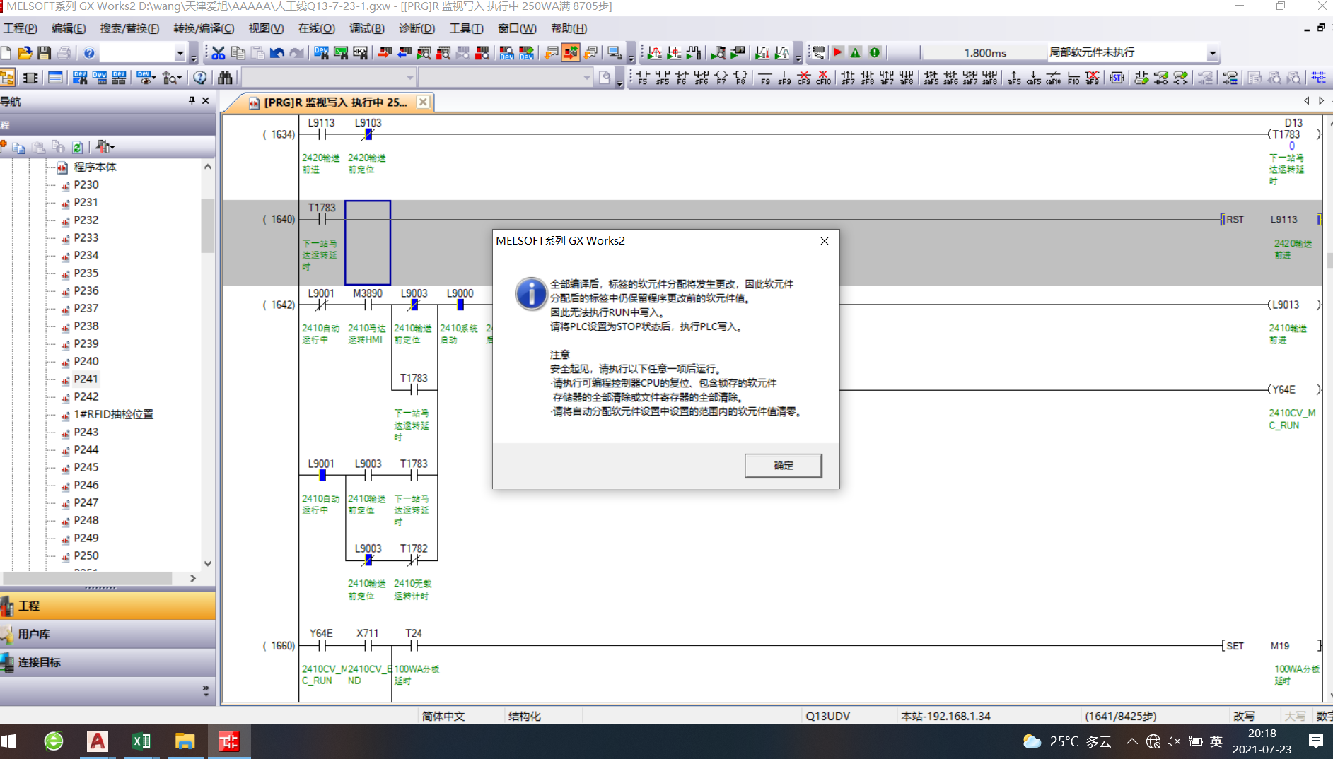
Task: Click the blue question mark help icon
Action: [x=89, y=53]
